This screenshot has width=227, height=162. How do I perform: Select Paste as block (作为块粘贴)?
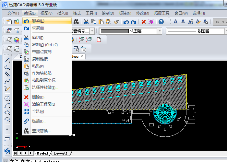pyautogui.click(x=47, y=73)
